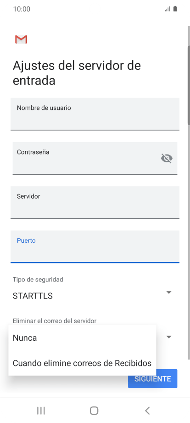Tap the back navigation arrow

(147, 411)
